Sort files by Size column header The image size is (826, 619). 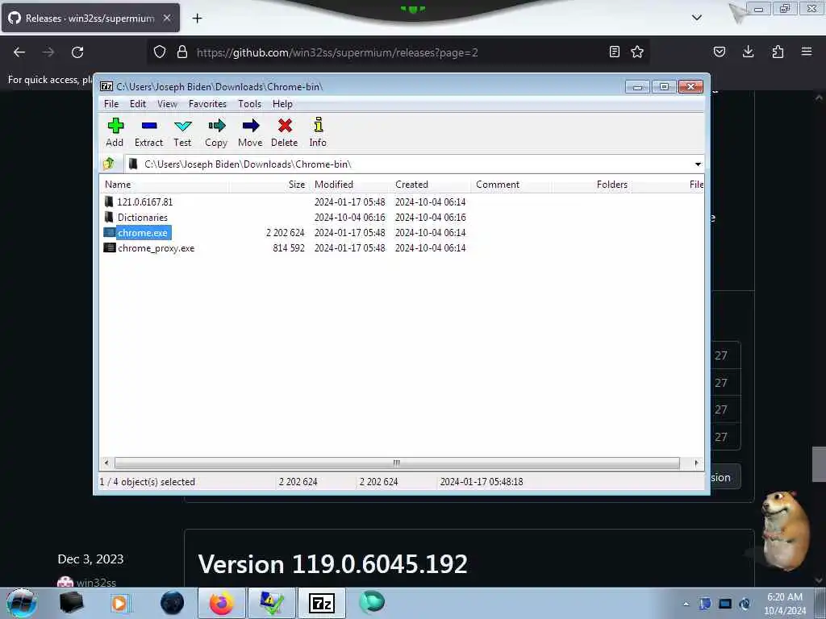(269, 185)
